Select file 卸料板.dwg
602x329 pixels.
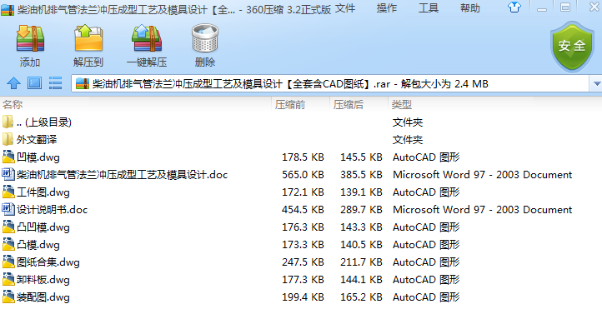point(43,280)
